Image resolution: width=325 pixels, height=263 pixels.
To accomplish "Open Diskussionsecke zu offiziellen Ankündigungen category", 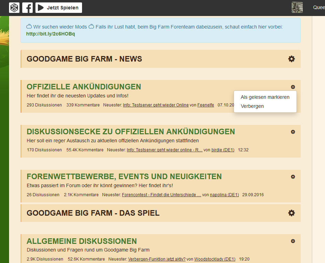I will 131,131.
